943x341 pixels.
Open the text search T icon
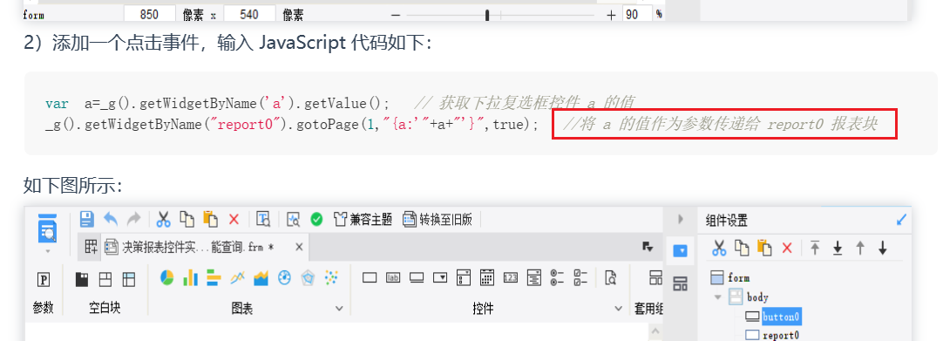[263, 219]
